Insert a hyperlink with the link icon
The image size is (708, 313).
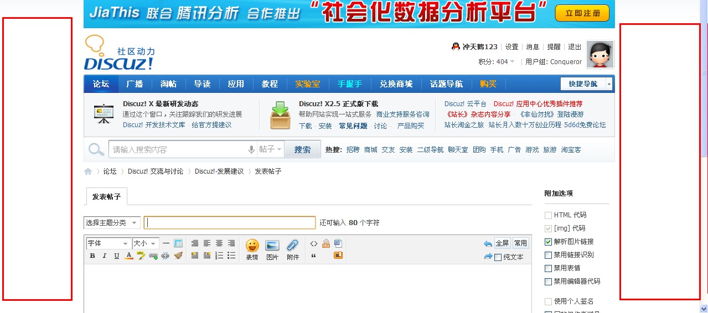point(153,255)
